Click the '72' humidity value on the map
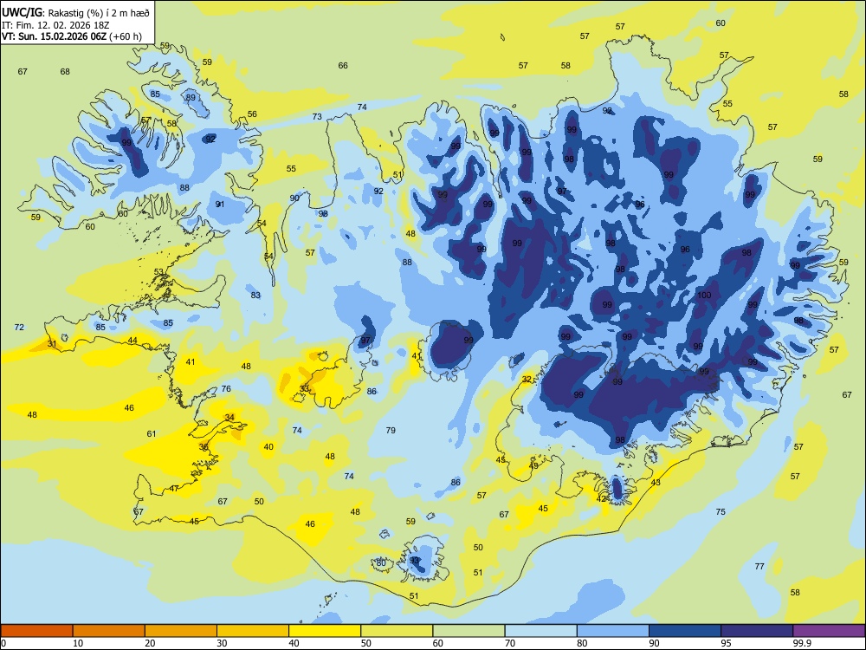866x650 pixels. [x=19, y=328]
